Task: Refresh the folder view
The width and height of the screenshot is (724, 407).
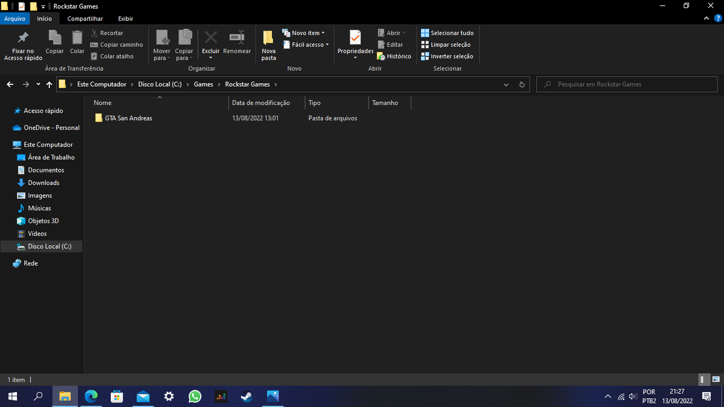Action: click(x=522, y=84)
